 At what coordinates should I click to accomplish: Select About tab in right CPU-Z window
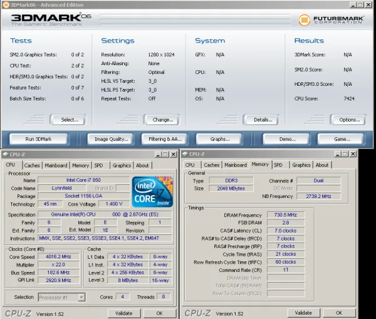322,165
